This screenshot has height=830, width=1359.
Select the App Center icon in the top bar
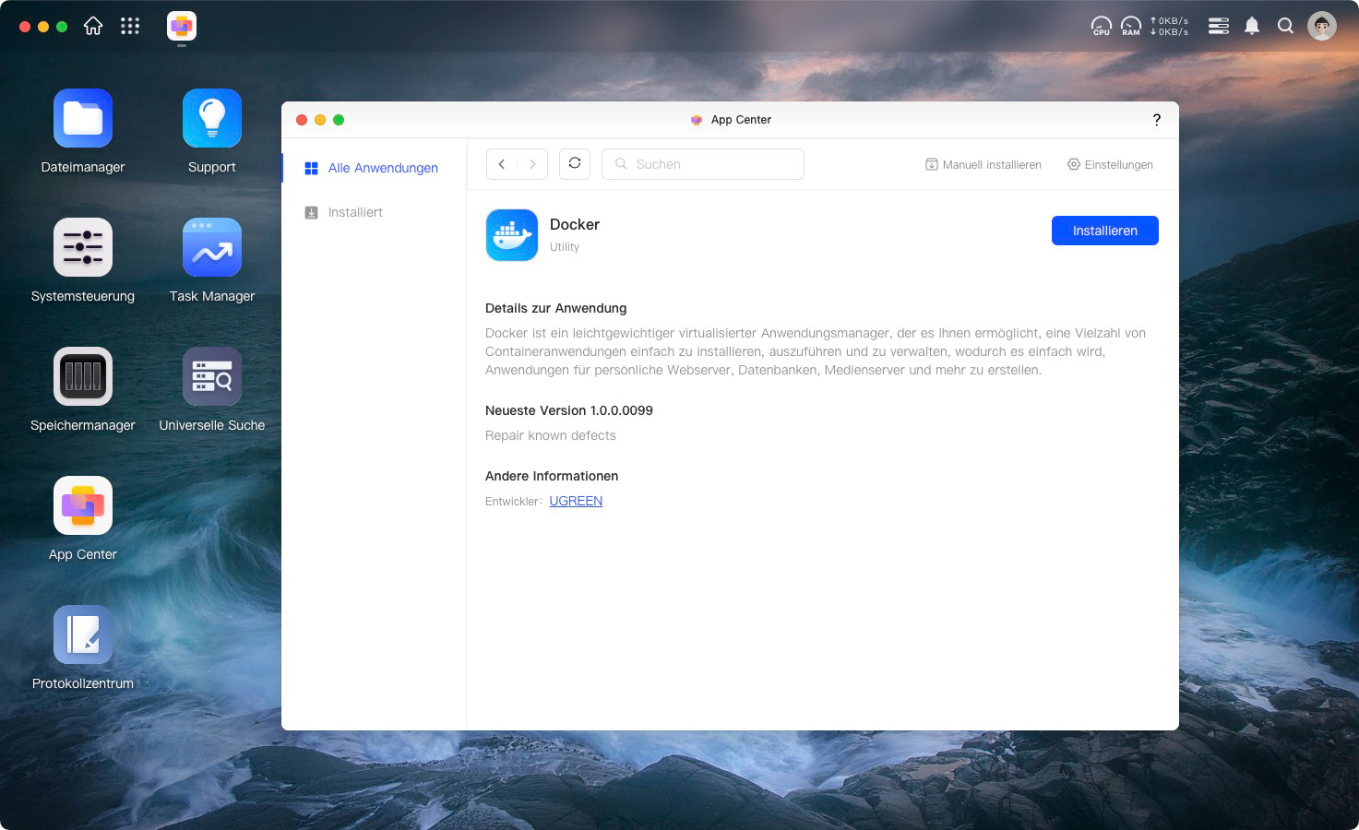click(182, 26)
